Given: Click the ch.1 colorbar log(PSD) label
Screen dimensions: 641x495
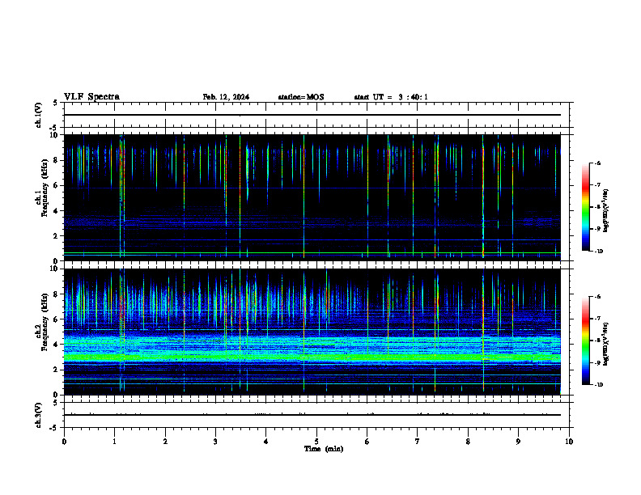Looking at the screenshot, I should coord(606,211).
